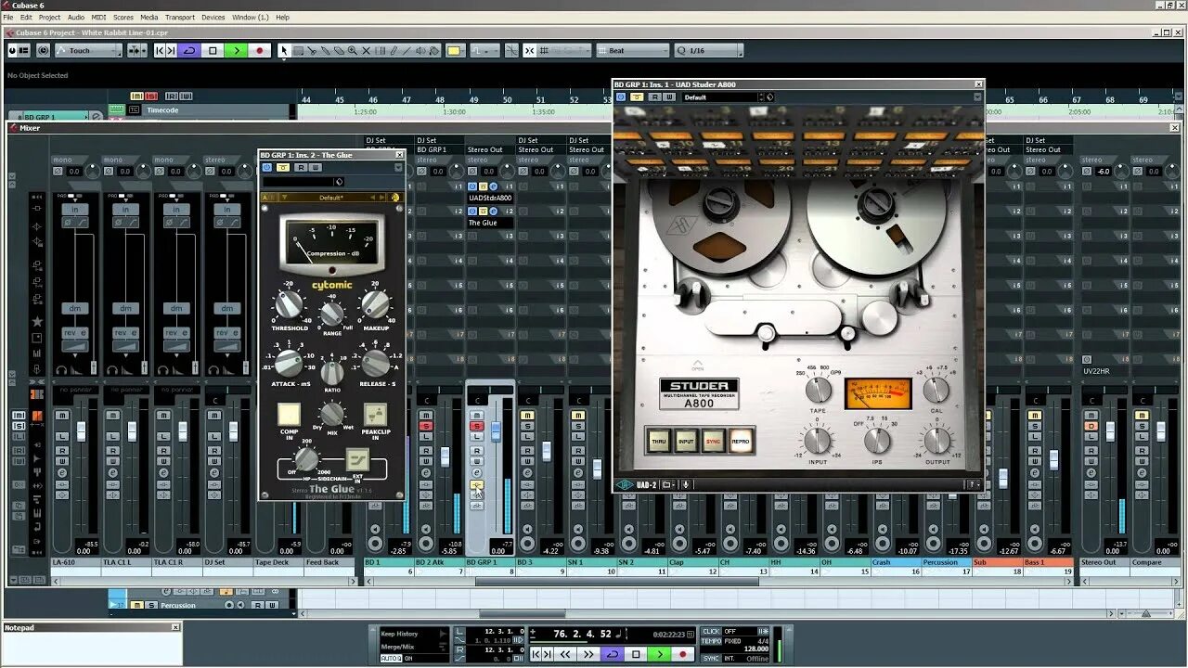Select the Zoom magnifier tool in toolbar

coord(353,50)
